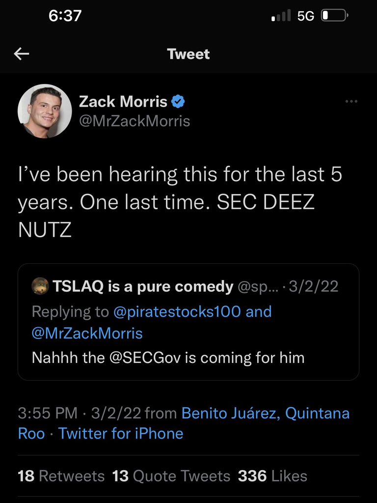Tap the 5G signal indicator

pos(305,16)
